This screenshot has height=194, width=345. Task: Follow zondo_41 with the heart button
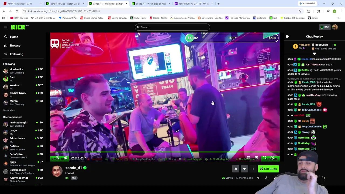click(x=244, y=169)
